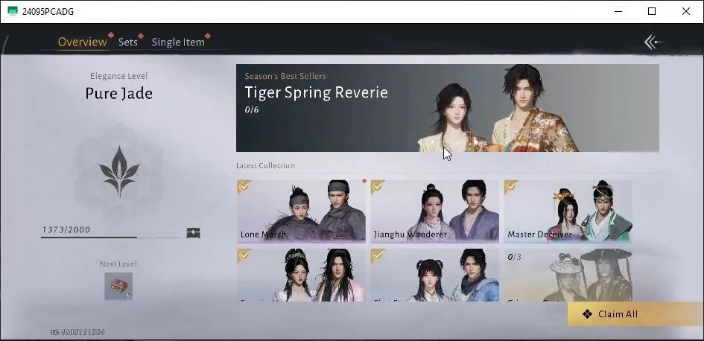Click the gold checkmark on Lone March card
Screen dimensions: 704x341
click(x=244, y=186)
